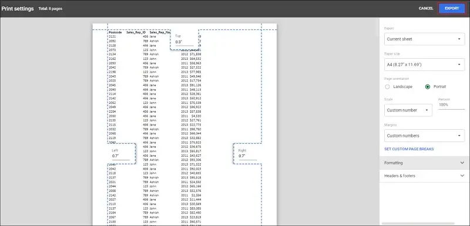Select the Landscape orientation radio button

tap(387, 87)
